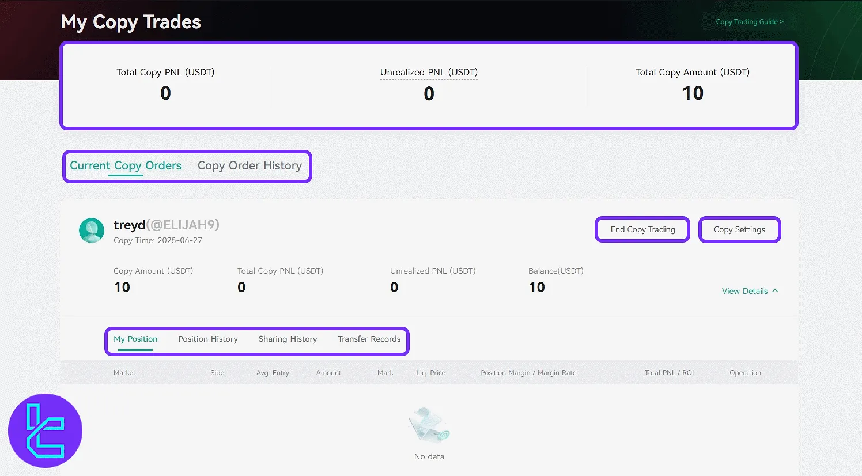Click the Copy Time: 2025-06-27 text
Viewport: 862px width, 476px height.
pyautogui.click(x=158, y=240)
